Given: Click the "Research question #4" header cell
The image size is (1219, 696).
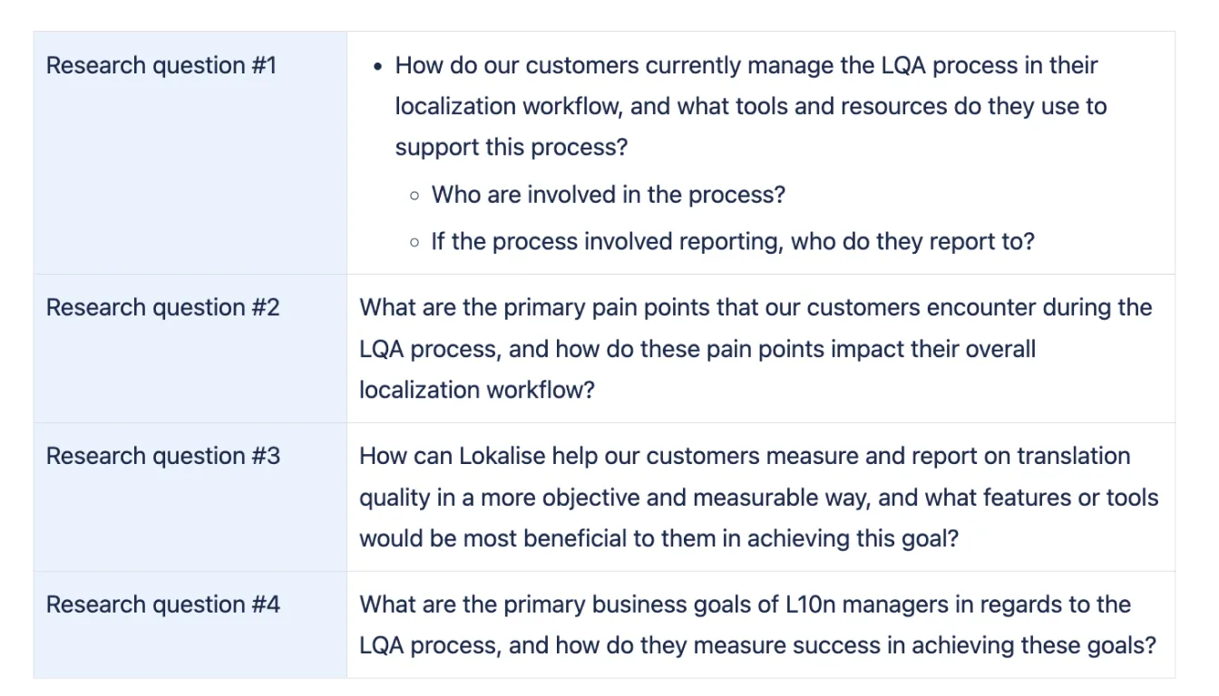Looking at the screenshot, I should 163,604.
